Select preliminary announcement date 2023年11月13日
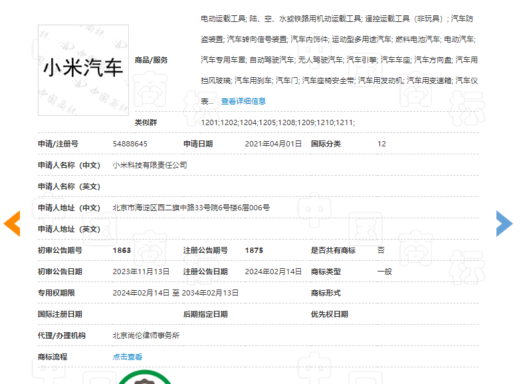 (141, 272)
